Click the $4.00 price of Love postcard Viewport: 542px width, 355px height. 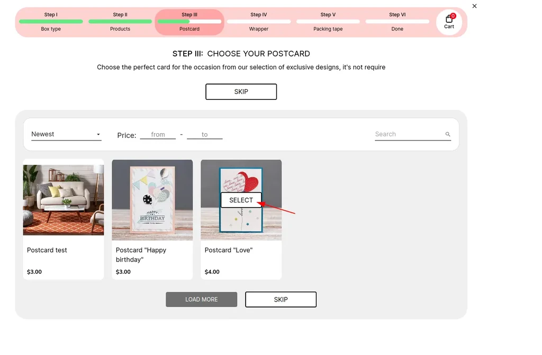pos(212,272)
